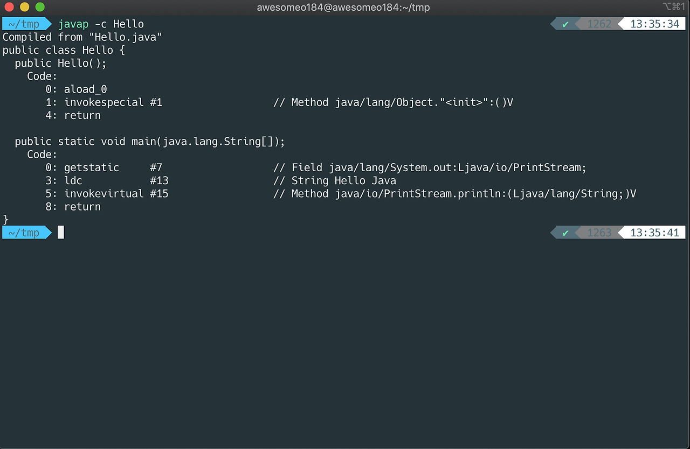Viewport: 690px width, 449px height.
Task: Click the ~/tmp prompt segment on the last line
Action: click(x=24, y=233)
